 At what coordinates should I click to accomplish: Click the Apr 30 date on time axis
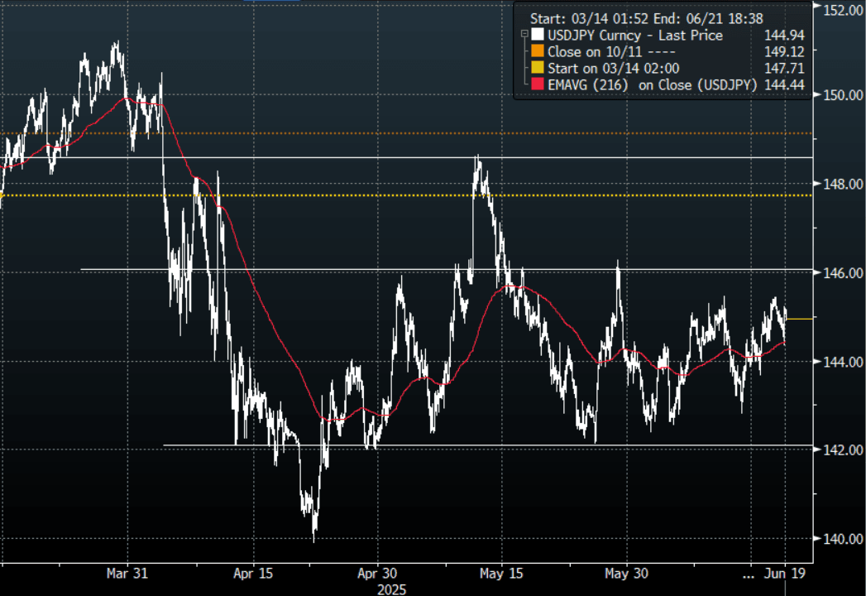point(377,573)
